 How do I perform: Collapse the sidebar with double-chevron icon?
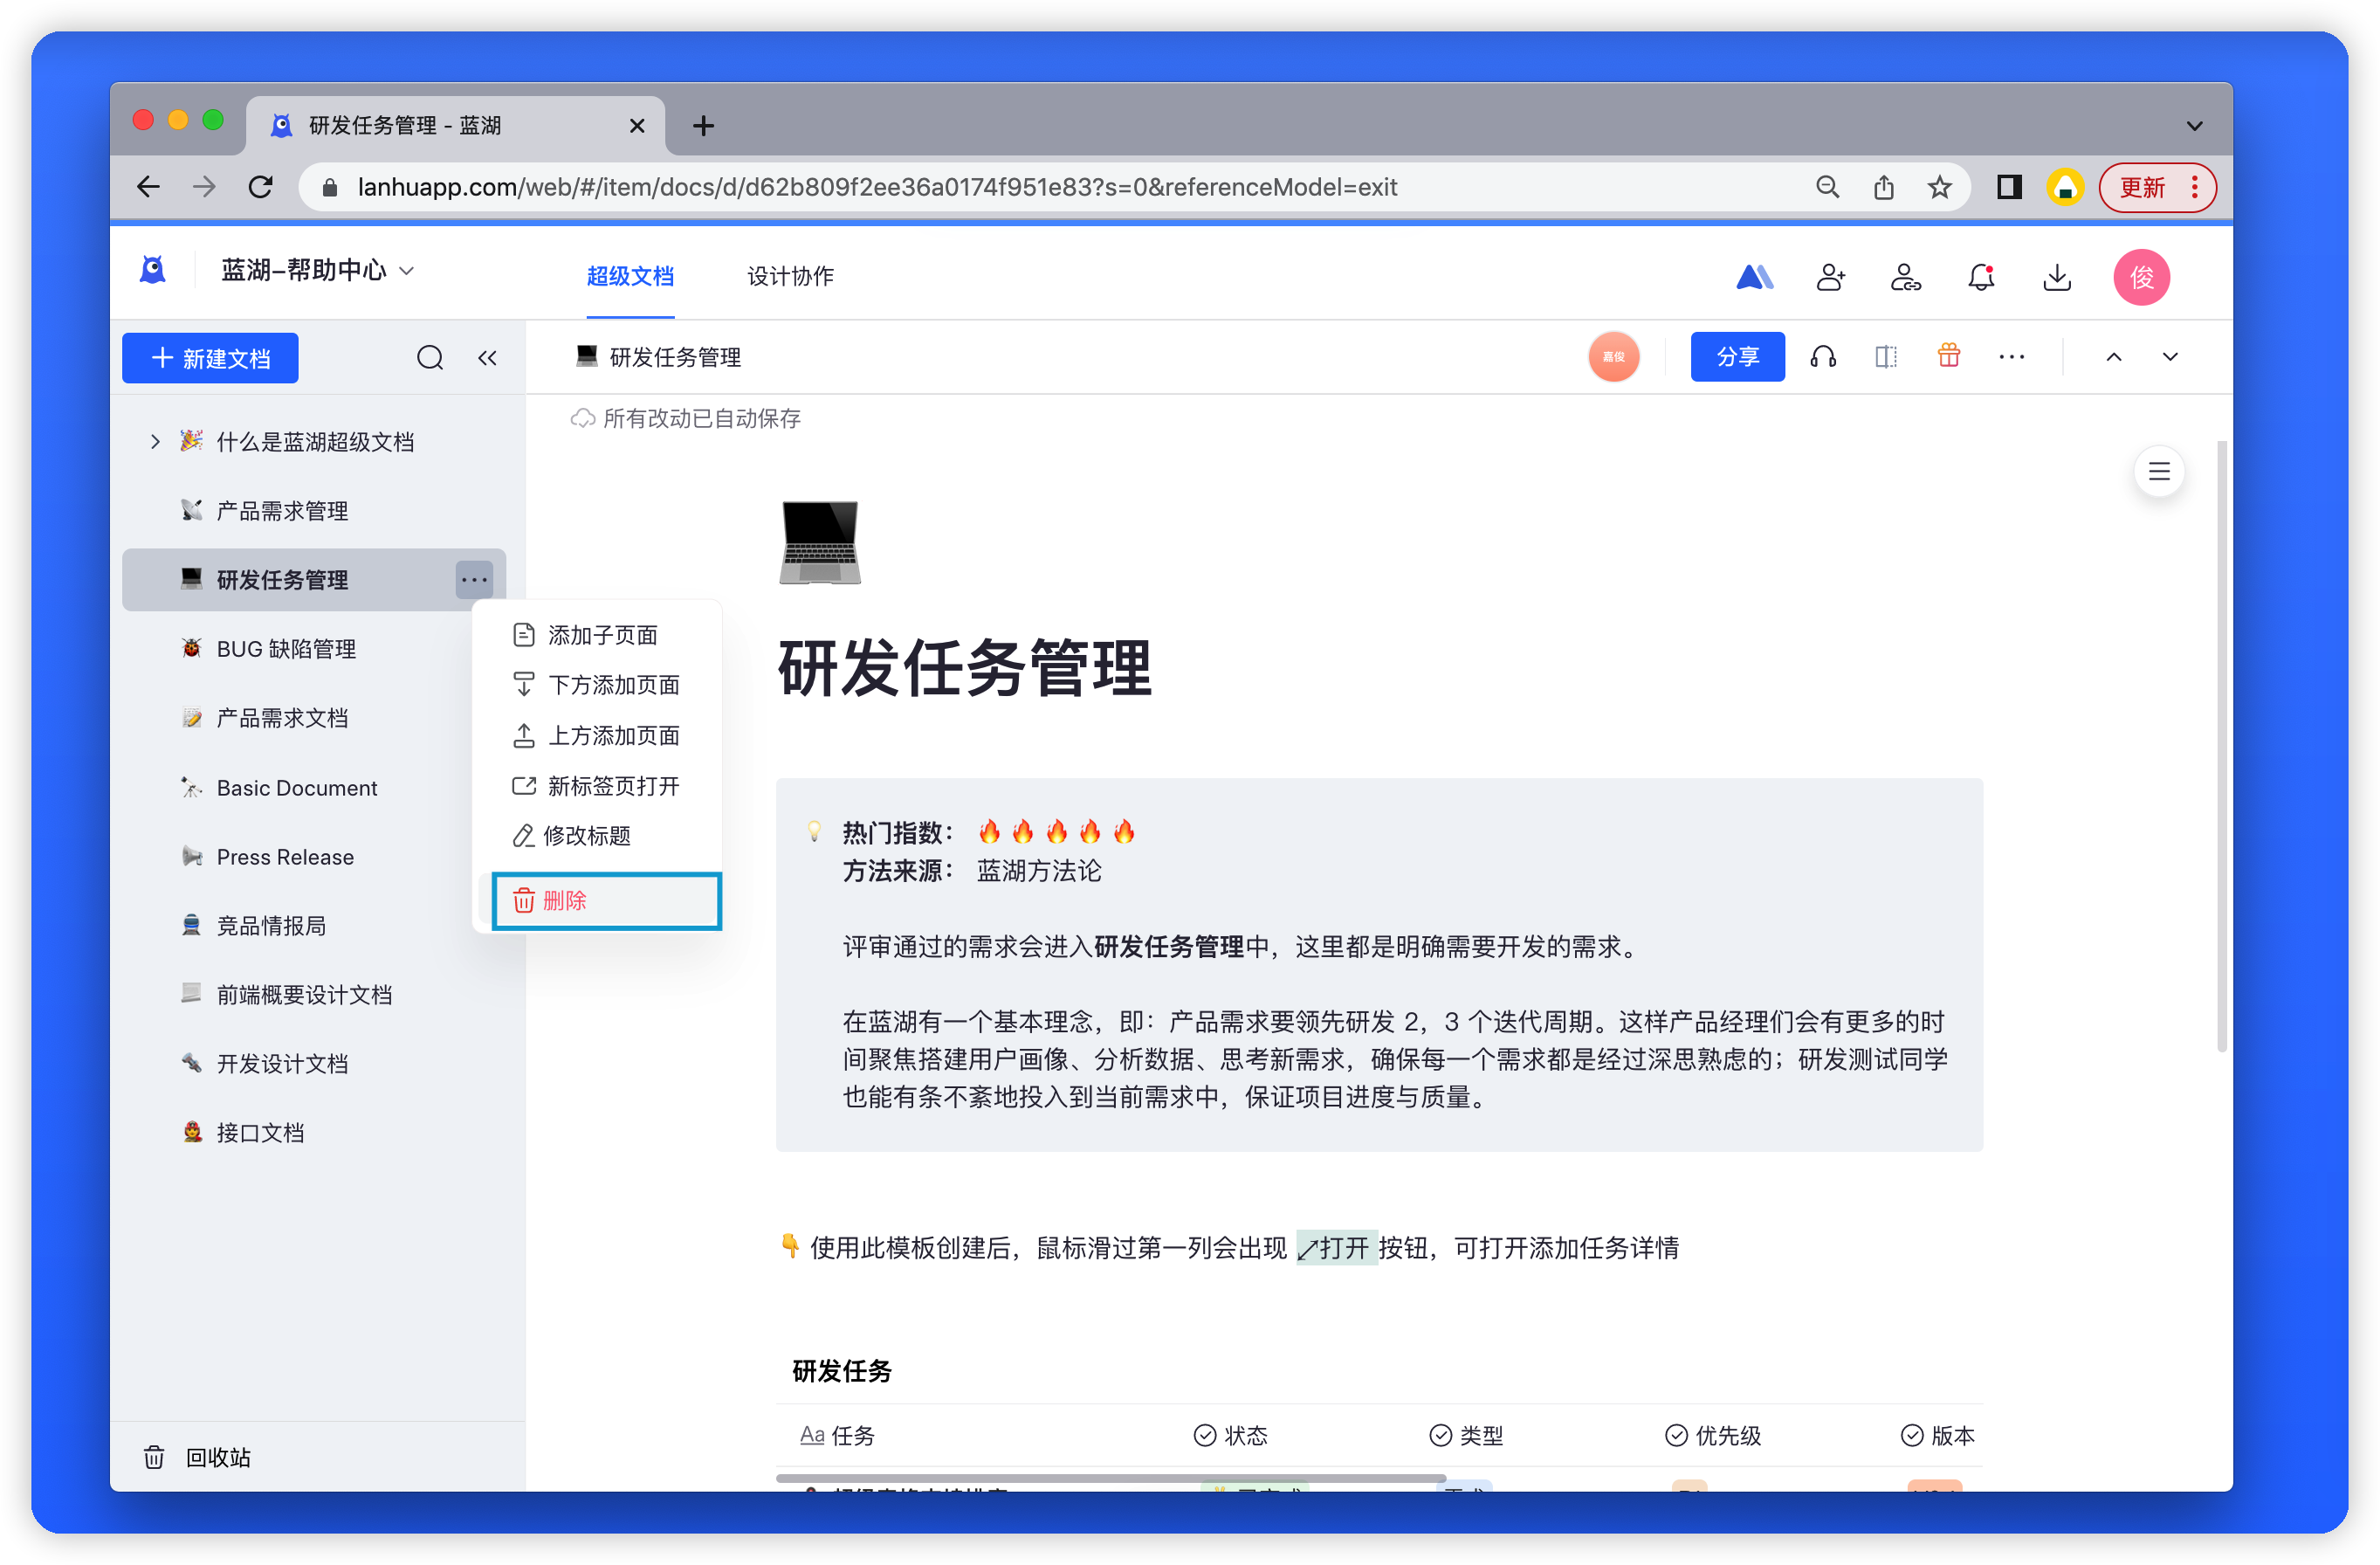[x=487, y=358]
